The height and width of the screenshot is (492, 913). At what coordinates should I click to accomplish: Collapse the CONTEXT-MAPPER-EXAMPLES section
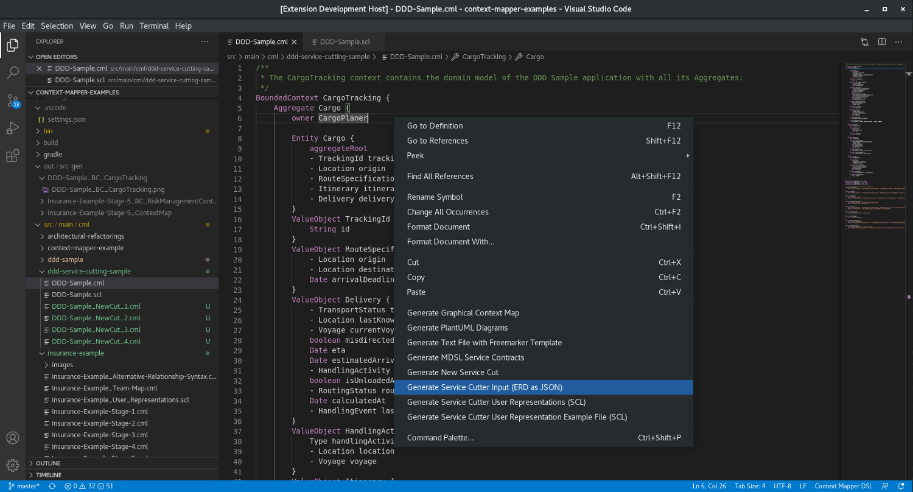click(x=122, y=93)
